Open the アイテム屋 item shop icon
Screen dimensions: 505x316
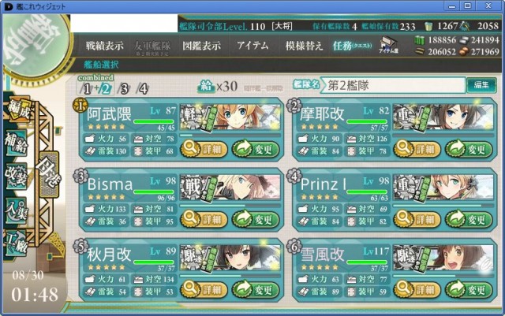pos(388,45)
